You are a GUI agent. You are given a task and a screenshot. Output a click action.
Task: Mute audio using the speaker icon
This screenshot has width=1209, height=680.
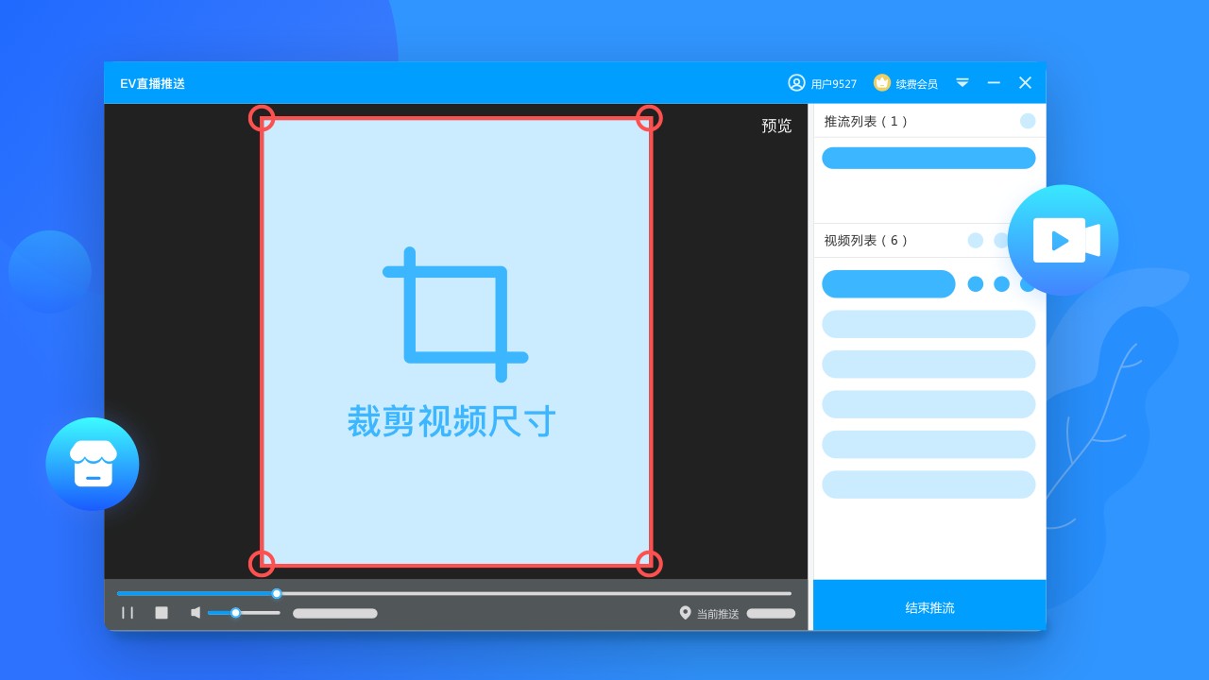click(x=196, y=613)
